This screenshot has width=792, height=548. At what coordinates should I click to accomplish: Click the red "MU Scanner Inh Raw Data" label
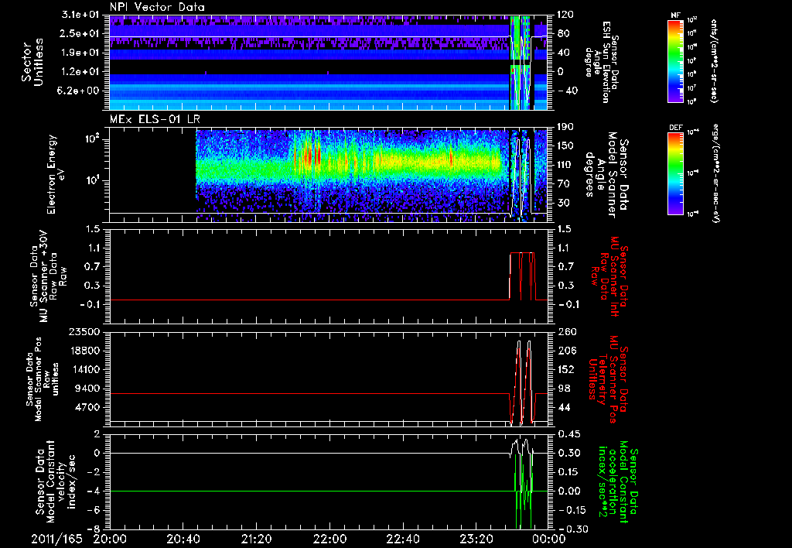pyautogui.click(x=609, y=277)
